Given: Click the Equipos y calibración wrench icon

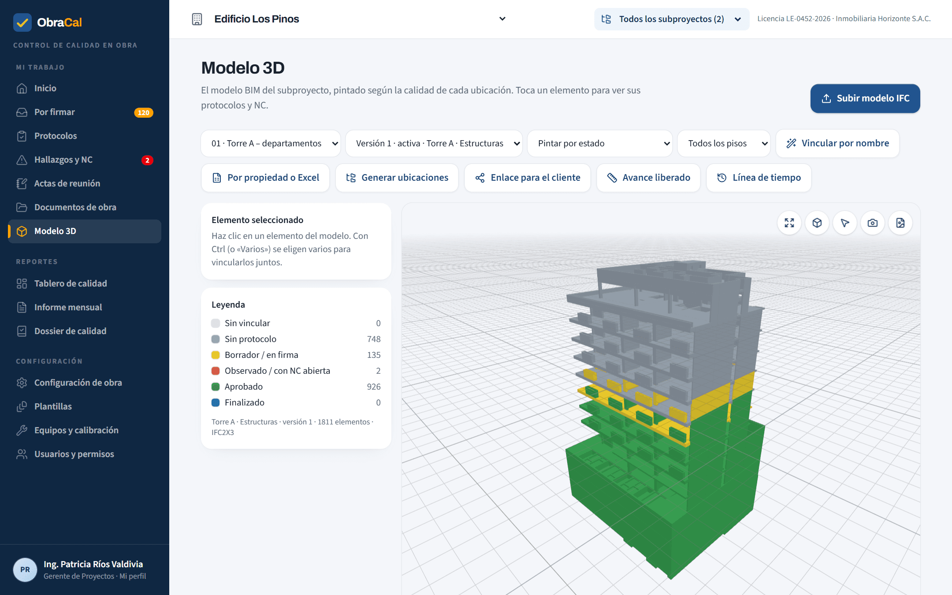Looking at the screenshot, I should click(x=22, y=430).
